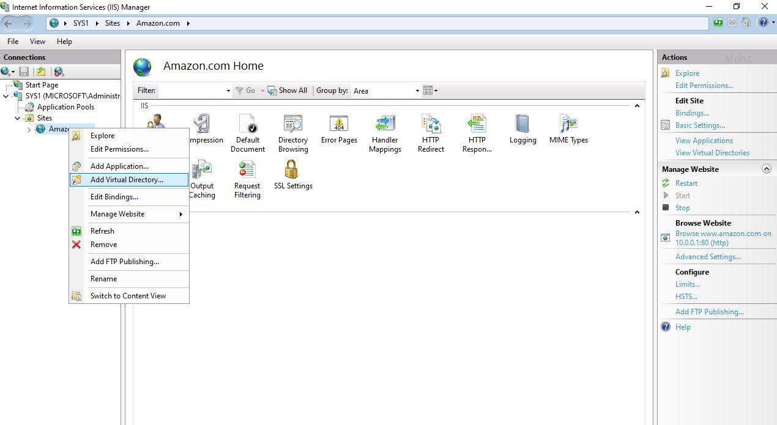The width and height of the screenshot is (777, 425).
Task: Click the Home icon in address bar
Action: point(746,23)
